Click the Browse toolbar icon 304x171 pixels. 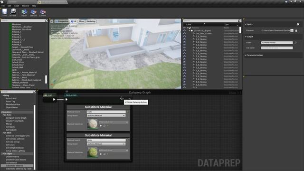coord(13,11)
